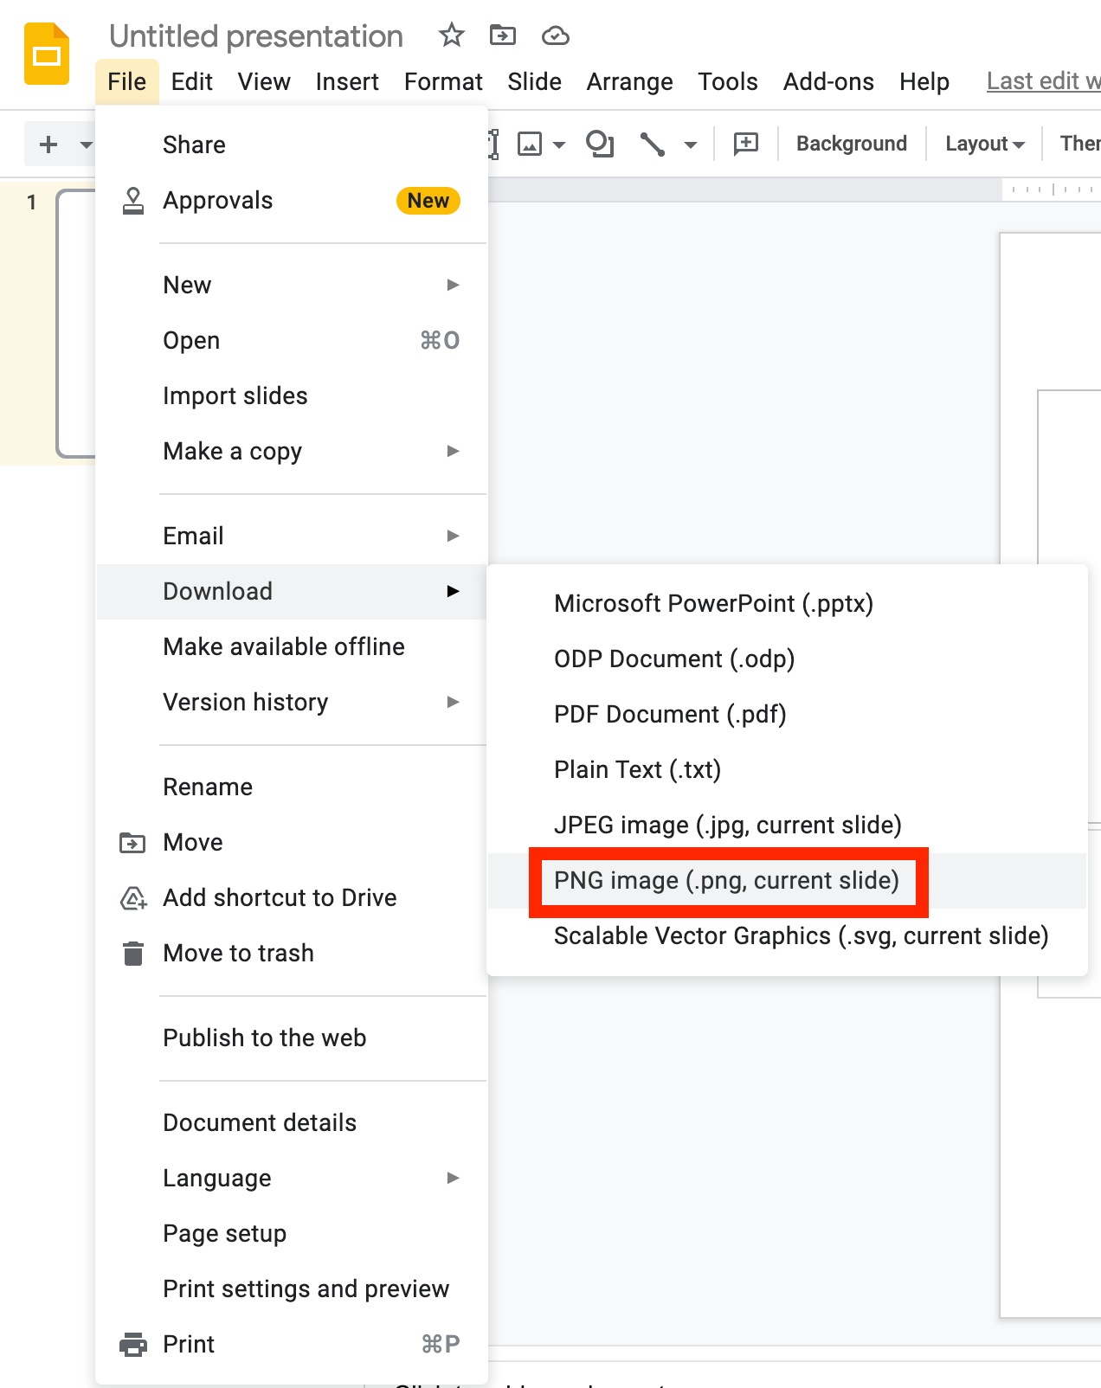Star the Untitled presentation

tap(451, 35)
